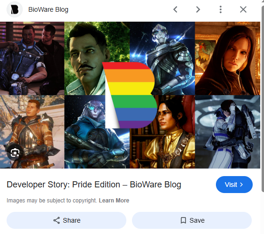Go to the next image arrow

pos(198,9)
